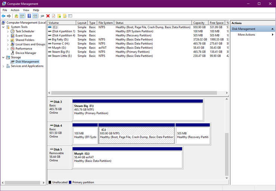Click the Properties checkmark page icon
Screen dimensions: 276x191
tap(53, 16)
